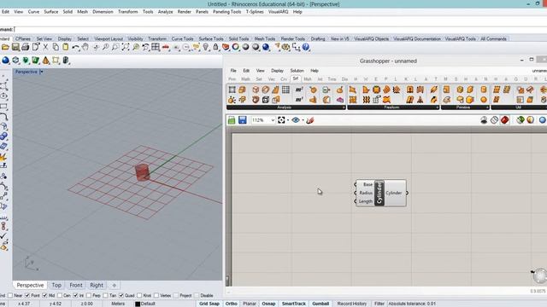Switch to the Curve Tools toolbar tab

coord(182,39)
